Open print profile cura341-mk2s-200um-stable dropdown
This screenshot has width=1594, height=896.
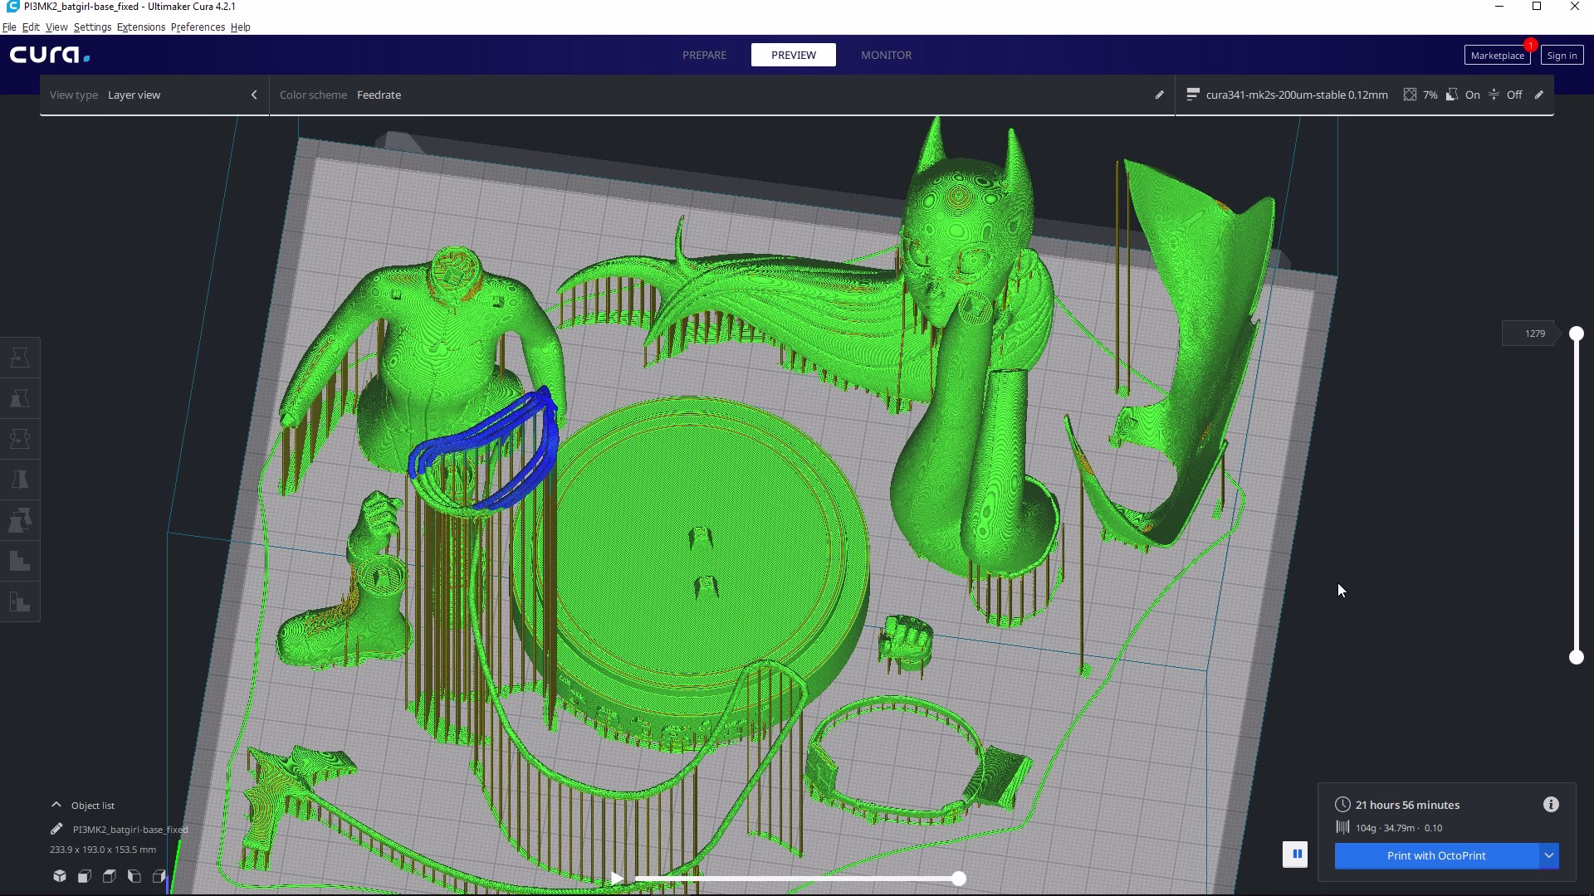1297,95
